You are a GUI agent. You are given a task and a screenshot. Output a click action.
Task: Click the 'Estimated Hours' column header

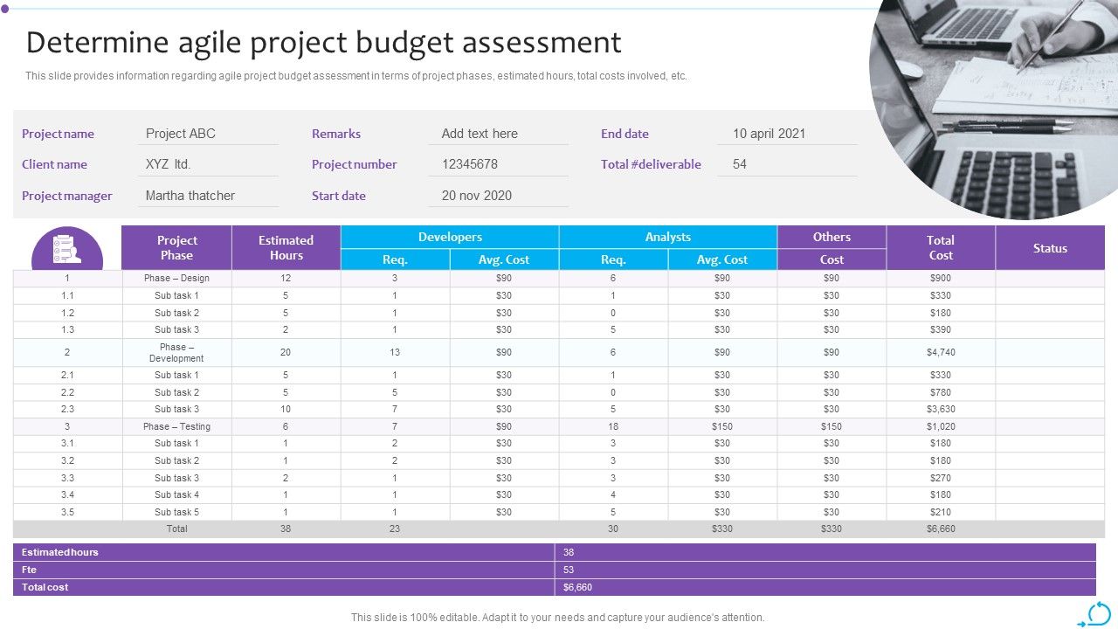286,247
